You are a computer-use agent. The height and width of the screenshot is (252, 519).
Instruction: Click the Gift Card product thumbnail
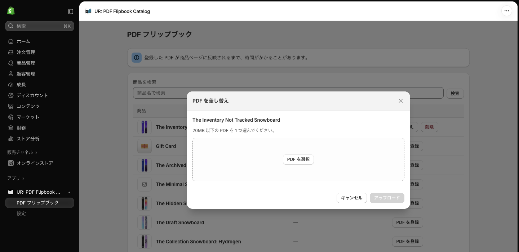tap(145, 146)
